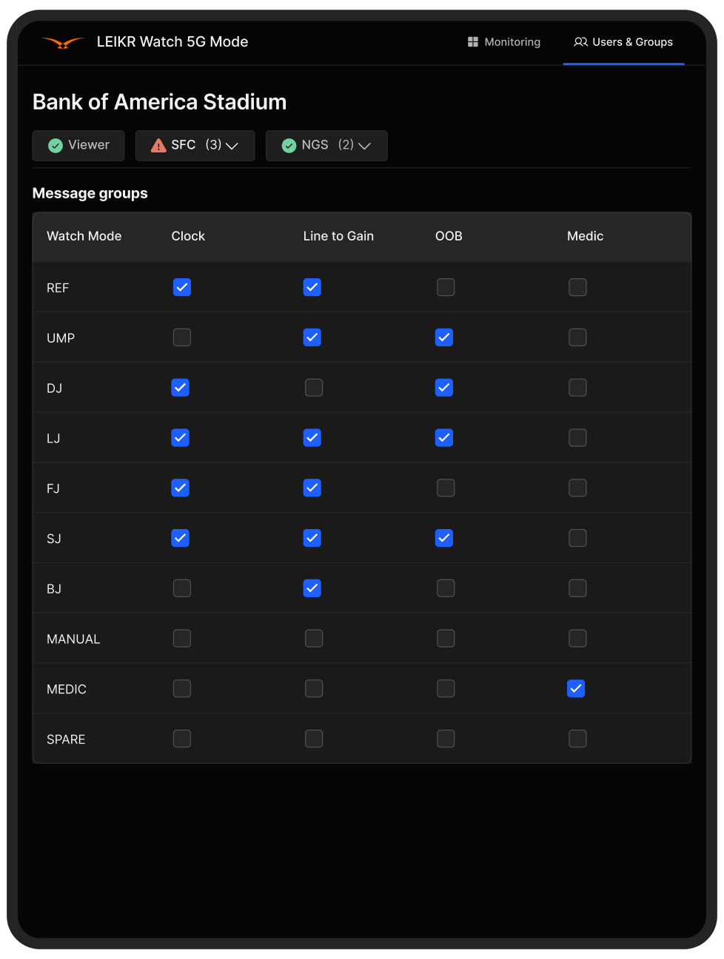The width and height of the screenshot is (724, 959).
Task: Select the Viewer button
Action: 78,146
